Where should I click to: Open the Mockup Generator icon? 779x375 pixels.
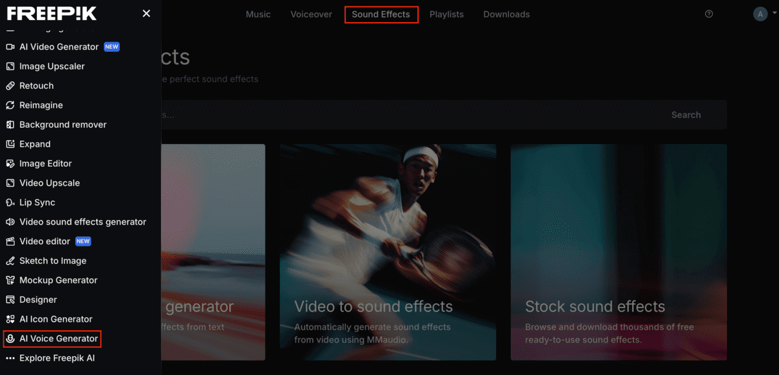coord(10,280)
